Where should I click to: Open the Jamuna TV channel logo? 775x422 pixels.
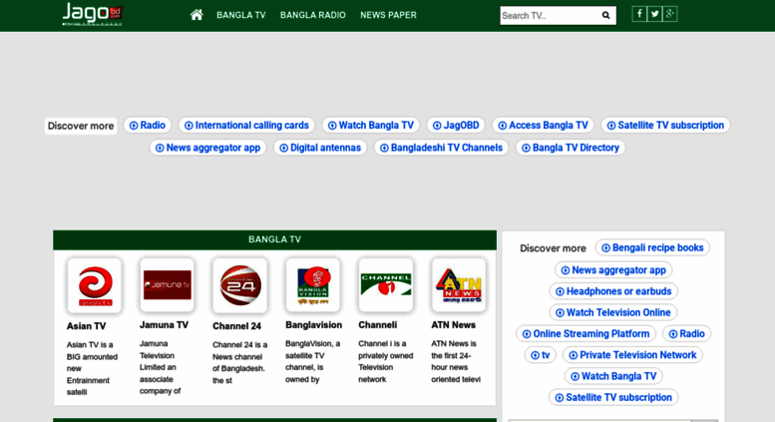pos(168,285)
